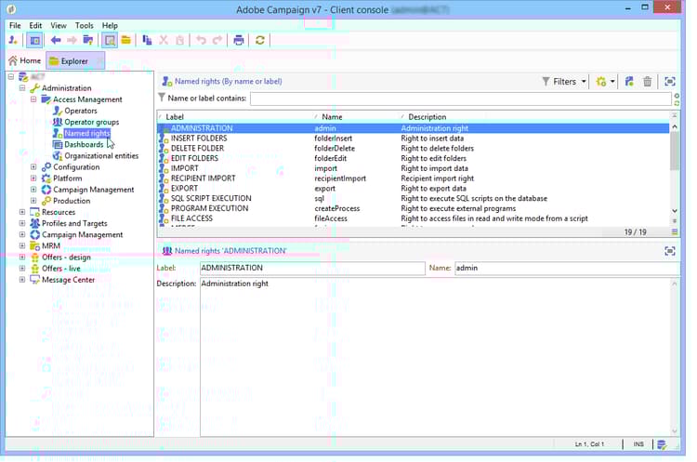
Task: Expand the Configuration tree node
Action: [x=33, y=167]
